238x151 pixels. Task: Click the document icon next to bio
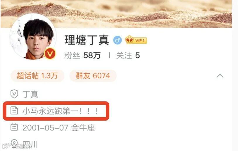tap(14, 111)
